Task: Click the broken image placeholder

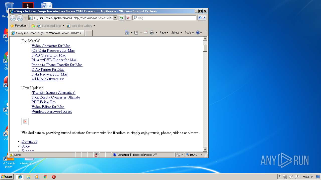Action: click(x=25, y=121)
